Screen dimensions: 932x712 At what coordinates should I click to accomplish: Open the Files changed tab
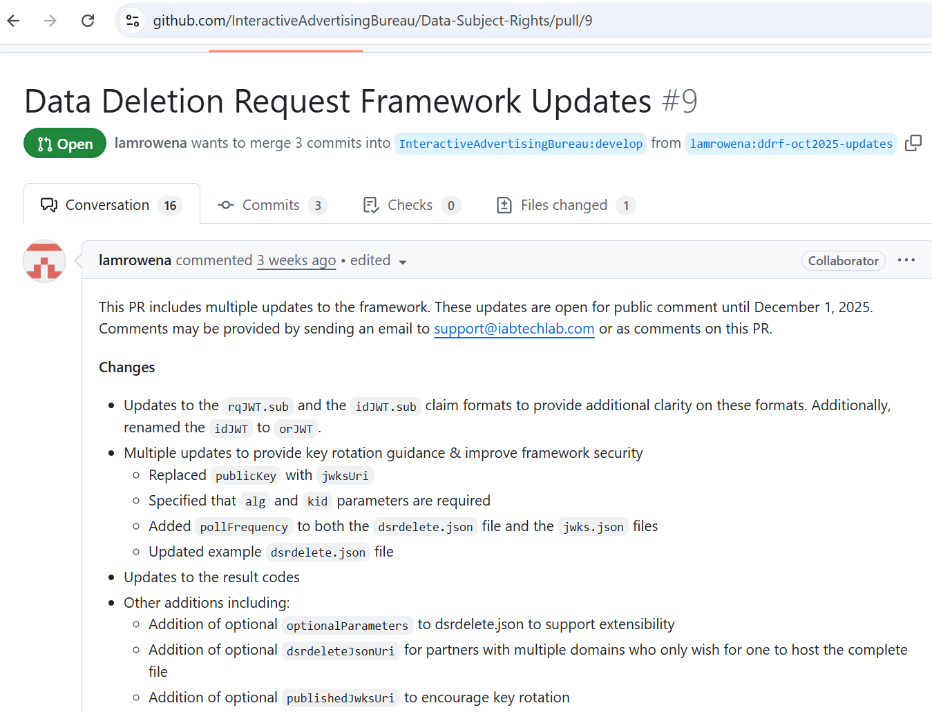[565, 205]
